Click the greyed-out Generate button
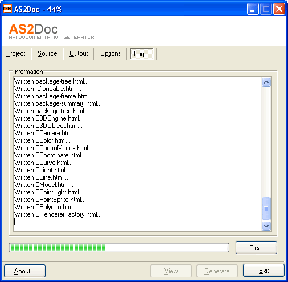The width and height of the screenshot is (288, 282). (217, 271)
